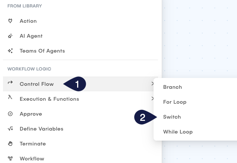237x163 pixels.
Task: Click the AI Agent sparkle icon
Action: point(10,36)
